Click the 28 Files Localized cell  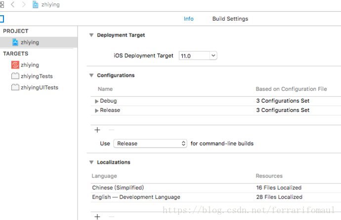(x=279, y=197)
